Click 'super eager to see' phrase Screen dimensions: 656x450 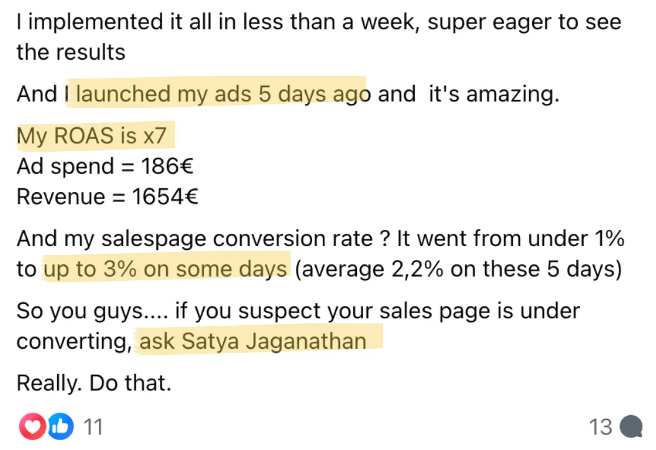tap(524, 22)
